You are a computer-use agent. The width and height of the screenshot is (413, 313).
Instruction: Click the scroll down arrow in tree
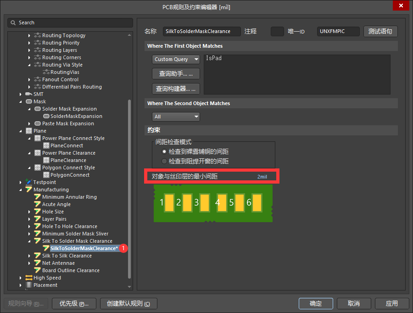click(129, 287)
